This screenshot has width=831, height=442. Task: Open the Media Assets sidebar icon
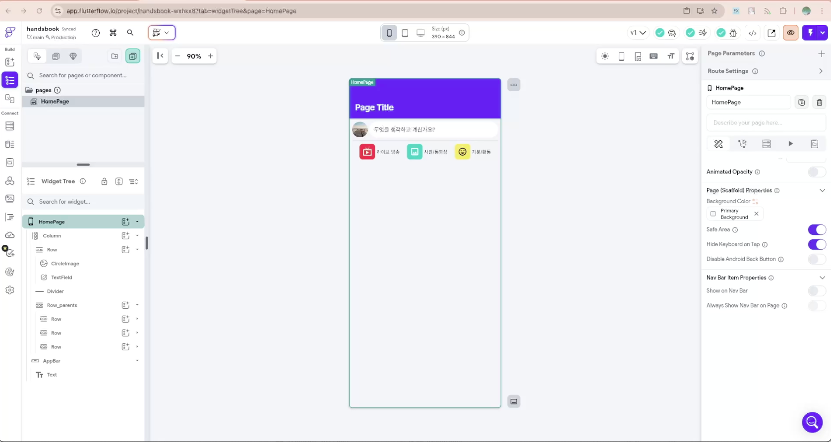click(x=9, y=199)
